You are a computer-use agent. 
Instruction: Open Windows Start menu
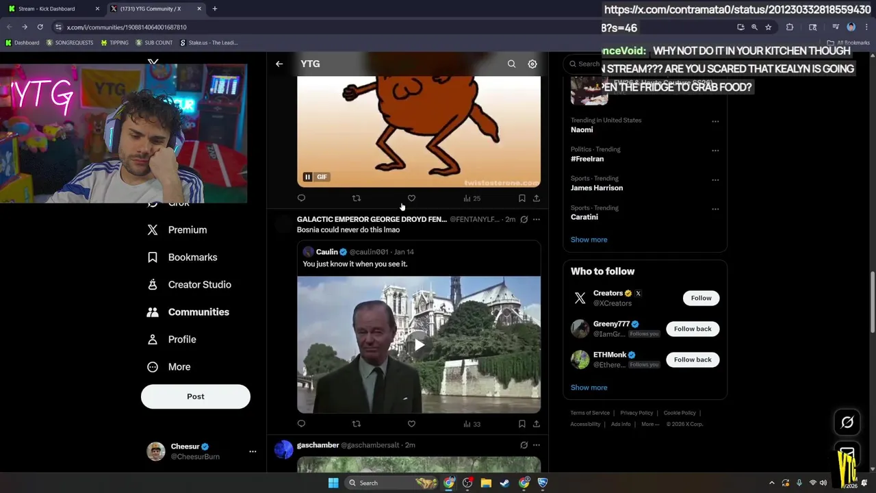pyautogui.click(x=333, y=483)
